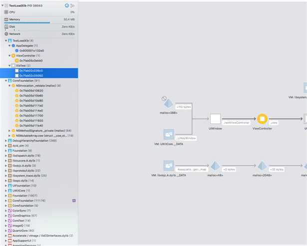Select instance 0x7fab05d11b40
The height and width of the screenshot is (246, 307).
(39, 125)
